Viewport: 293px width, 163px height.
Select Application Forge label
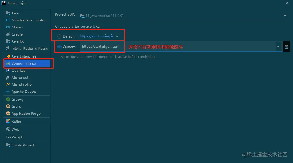pos(26,114)
